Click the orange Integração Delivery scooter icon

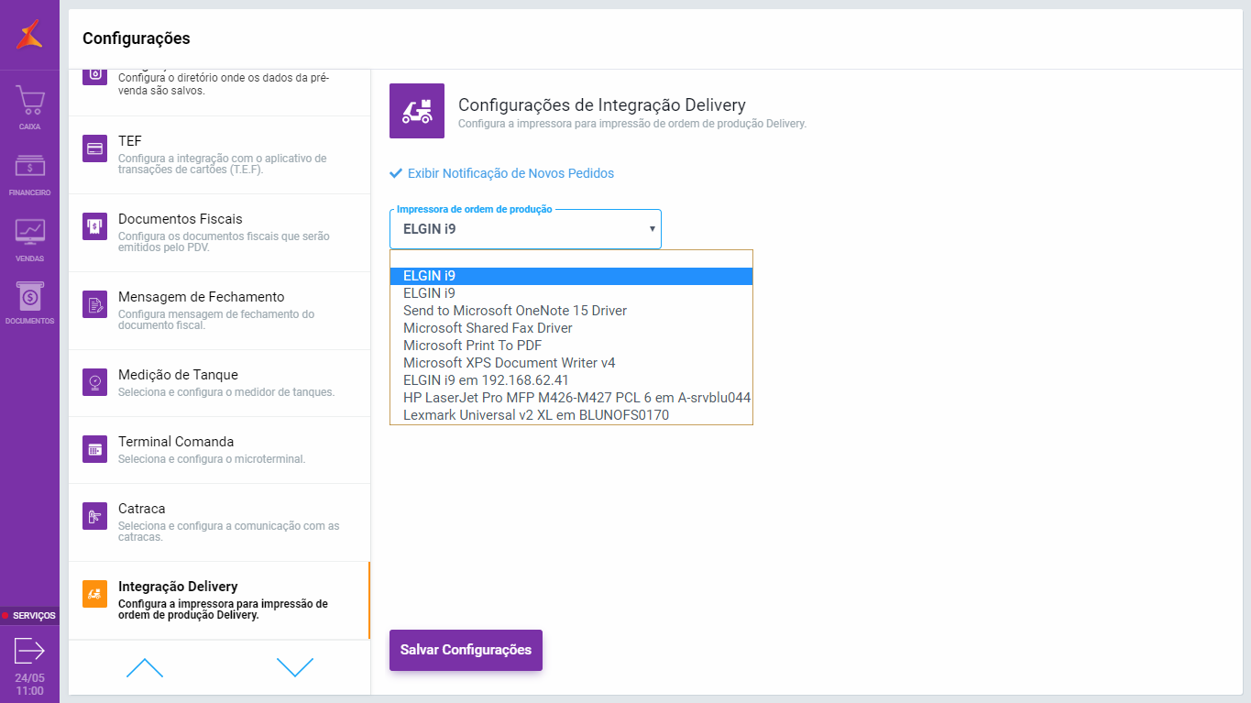[95, 594]
